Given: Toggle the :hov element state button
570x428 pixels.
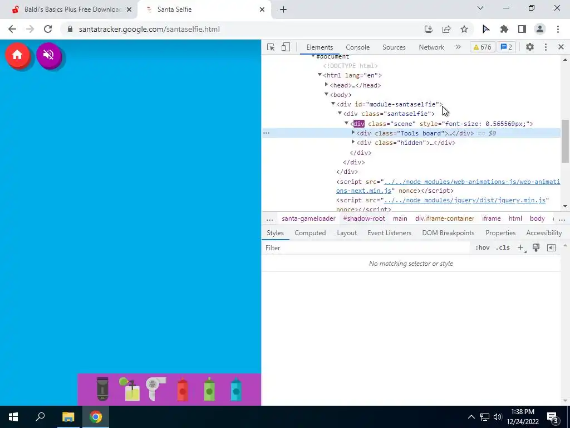Looking at the screenshot, I should (483, 247).
